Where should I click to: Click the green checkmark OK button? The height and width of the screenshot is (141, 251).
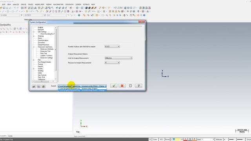(x=114, y=86)
